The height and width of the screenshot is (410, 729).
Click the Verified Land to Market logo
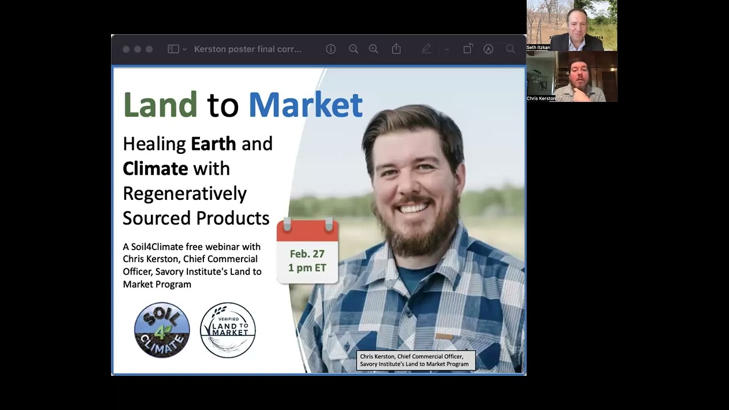[228, 330]
